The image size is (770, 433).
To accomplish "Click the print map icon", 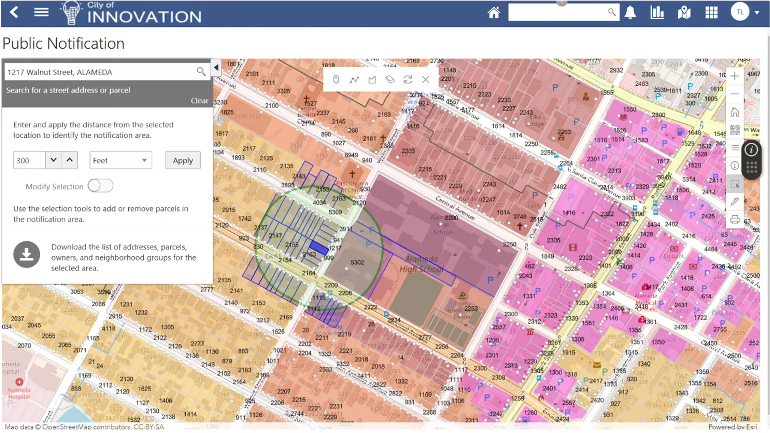I will coord(735,219).
